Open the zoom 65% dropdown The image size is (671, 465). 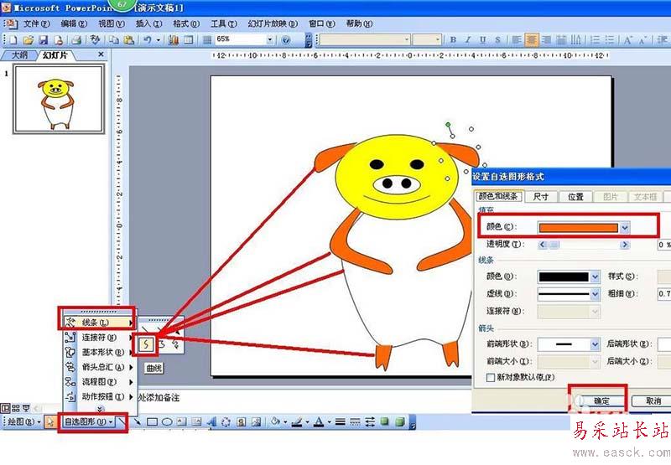click(270, 39)
